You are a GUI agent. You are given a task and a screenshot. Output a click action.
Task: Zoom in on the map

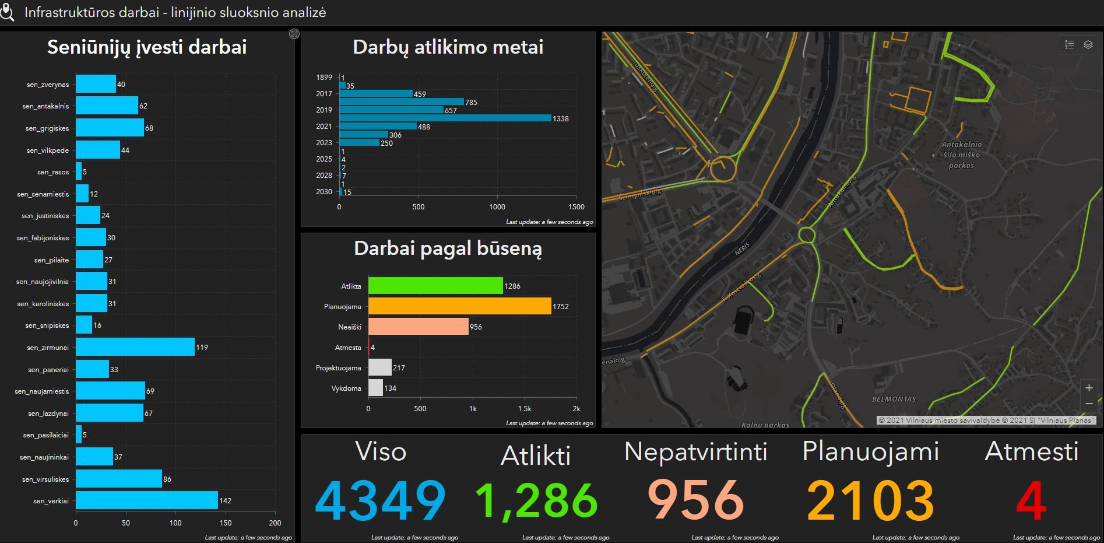(1088, 388)
